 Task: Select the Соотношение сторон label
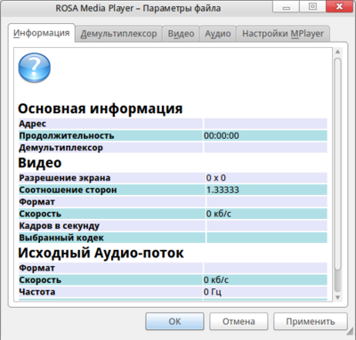[x=68, y=190]
